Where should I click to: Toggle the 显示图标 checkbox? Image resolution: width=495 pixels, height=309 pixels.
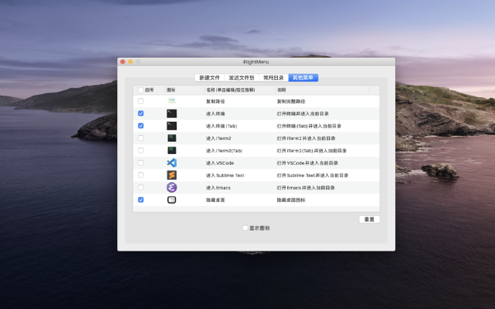pyautogui.click(x=245, y=227)
